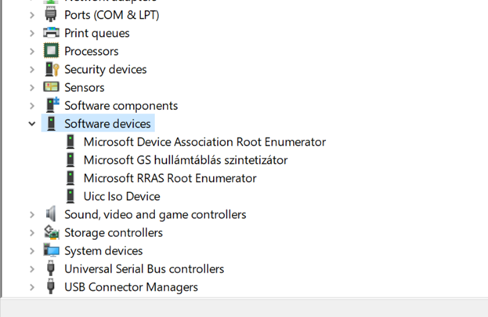Select Microsoft Device Association Root Enumerator
The image size is (488, 317).
coord(204,142)
